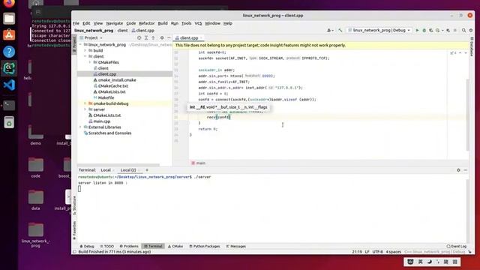Viewport: 480px width, 270px height.
Task: Open Files manager in the Ubuntu dock
Action: (9, 18)
